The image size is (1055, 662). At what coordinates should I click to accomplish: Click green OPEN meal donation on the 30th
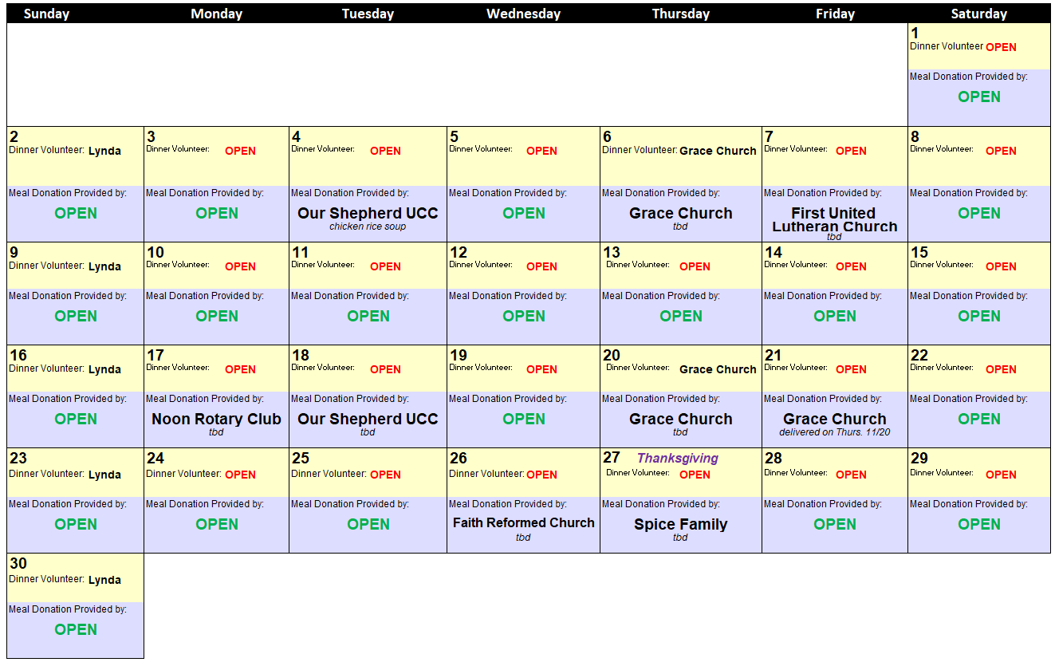(x=76, y=629)
